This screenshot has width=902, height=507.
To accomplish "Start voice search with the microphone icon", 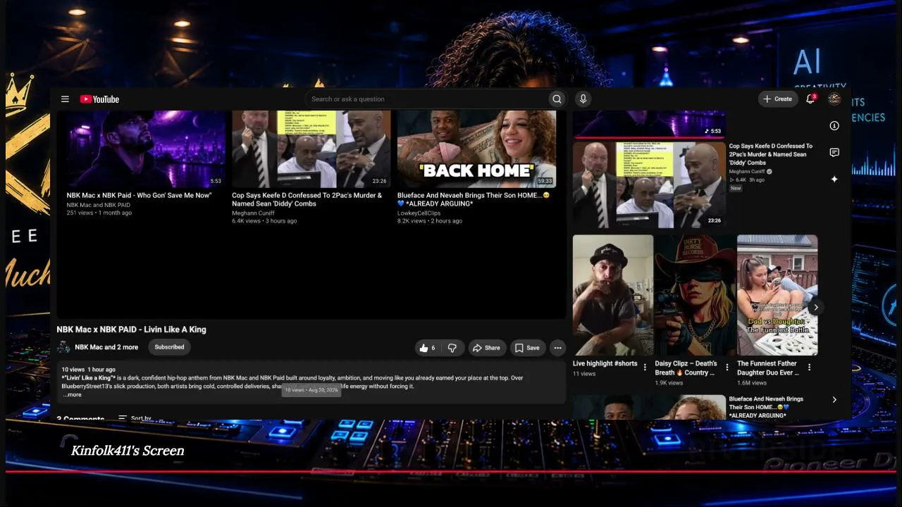I will [x=583, y=99].
